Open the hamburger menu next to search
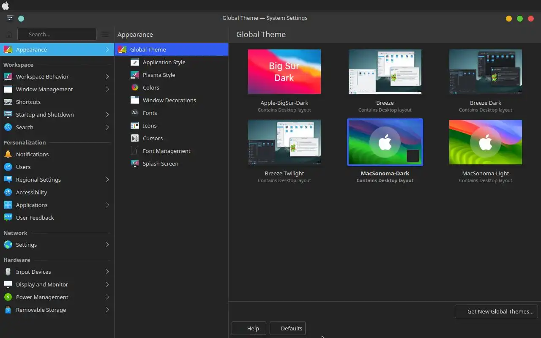The width and height of the screenshot is (541, 338). point(105,34)
